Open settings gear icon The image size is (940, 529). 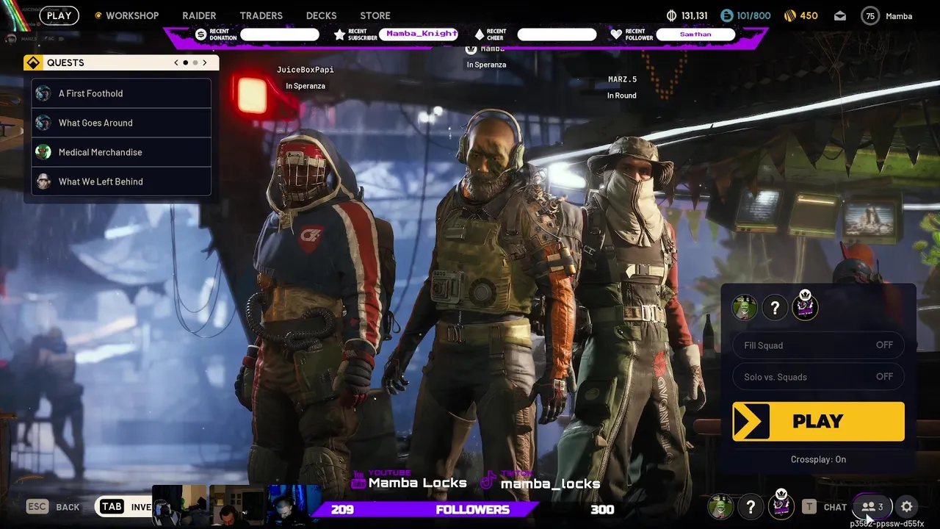pyautogui.click(x=907, y=506)
